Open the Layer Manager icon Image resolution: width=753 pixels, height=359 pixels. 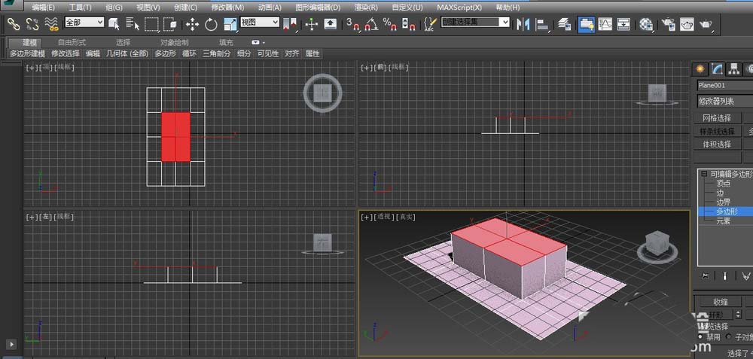click(565, 24)
